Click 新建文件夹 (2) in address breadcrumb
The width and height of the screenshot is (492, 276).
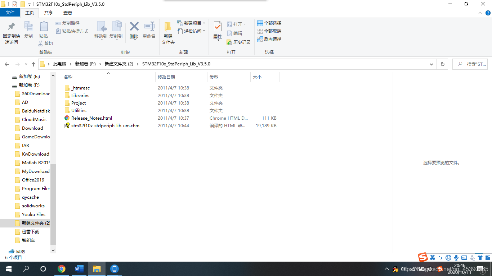pyautogui.click(x=119, y=64)
